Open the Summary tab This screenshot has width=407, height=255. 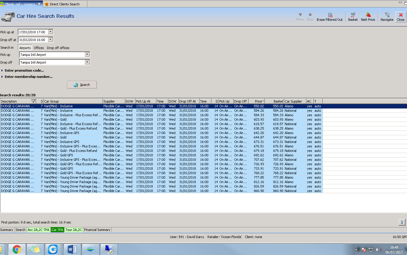coord(7,230)
